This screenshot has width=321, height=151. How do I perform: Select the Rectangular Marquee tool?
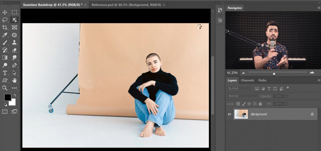[14, 12]
